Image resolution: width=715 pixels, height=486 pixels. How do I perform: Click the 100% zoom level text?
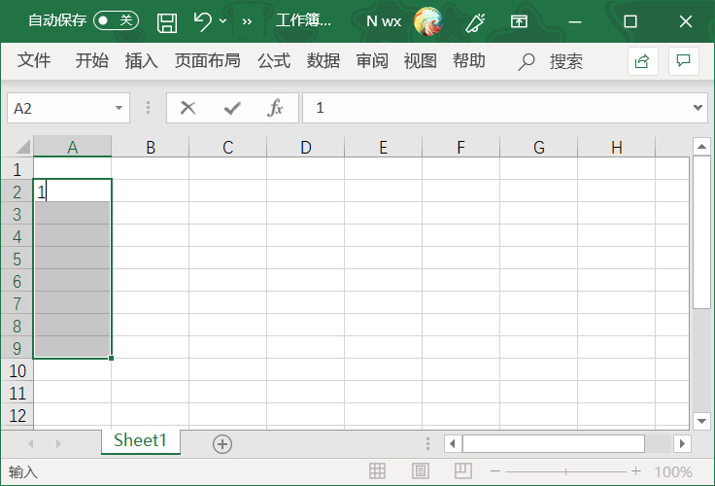coord(673,471)
